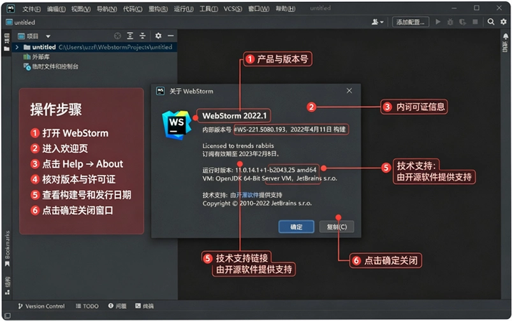
Task: Open the 帮助(H) menu
Action: tap(286, 9)
